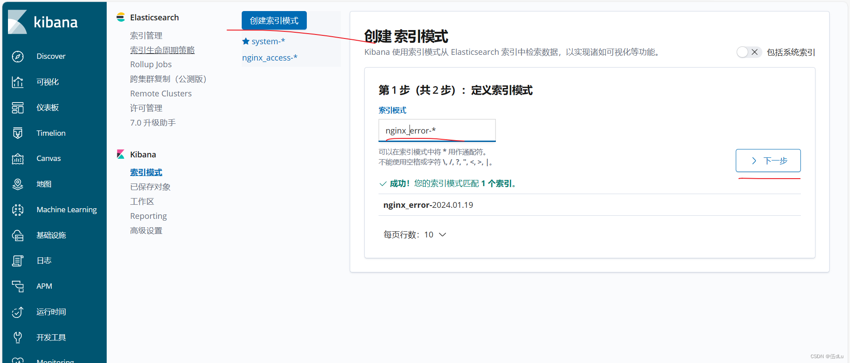This screenshot has width=850, height=363.
Task: Go to 仪表板 in the sidebar
Action: click(x=47, y=107)
